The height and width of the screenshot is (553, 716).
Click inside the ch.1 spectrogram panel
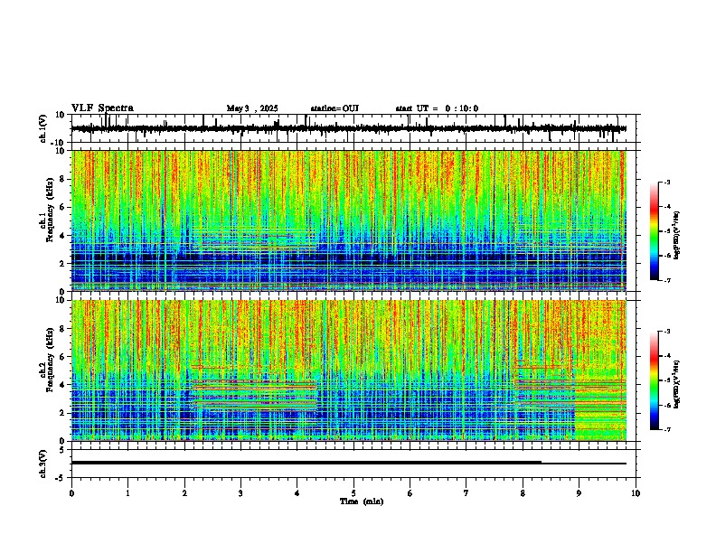(348, 220)
